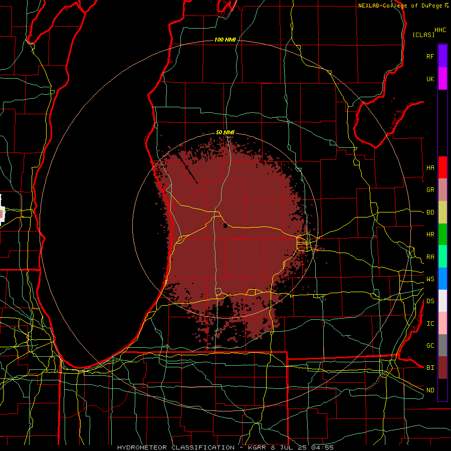
Task: Click the GC gray legend swatch
Action: (x=442, y=345)
